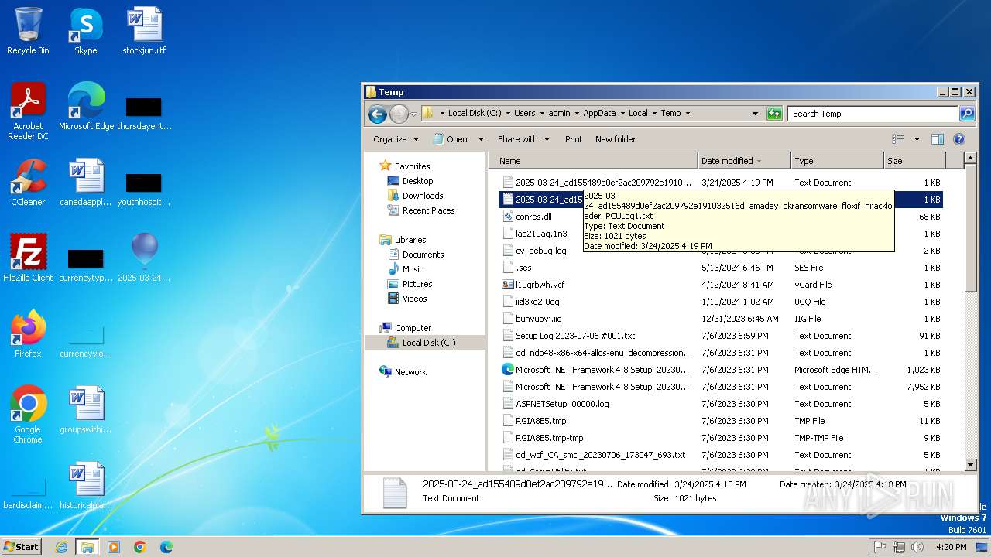The image size is (991, 557).
Task: Sort by the Size column header
Action: coord(914,161)
